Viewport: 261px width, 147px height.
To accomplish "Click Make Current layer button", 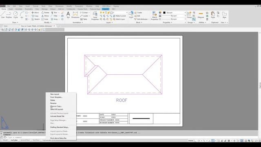I will click(119, 16).
